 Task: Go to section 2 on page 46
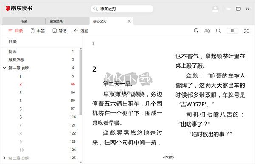coord(41,84)
